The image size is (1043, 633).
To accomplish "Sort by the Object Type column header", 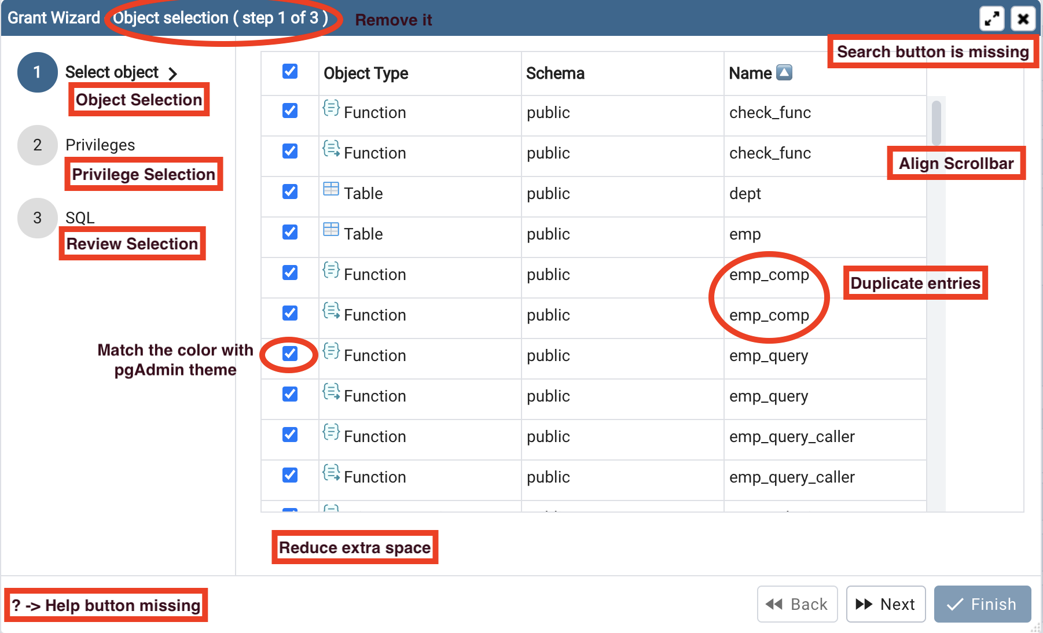I will pyautogui.click(x=366, y=73).
